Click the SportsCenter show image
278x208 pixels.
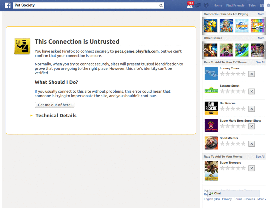211,143
